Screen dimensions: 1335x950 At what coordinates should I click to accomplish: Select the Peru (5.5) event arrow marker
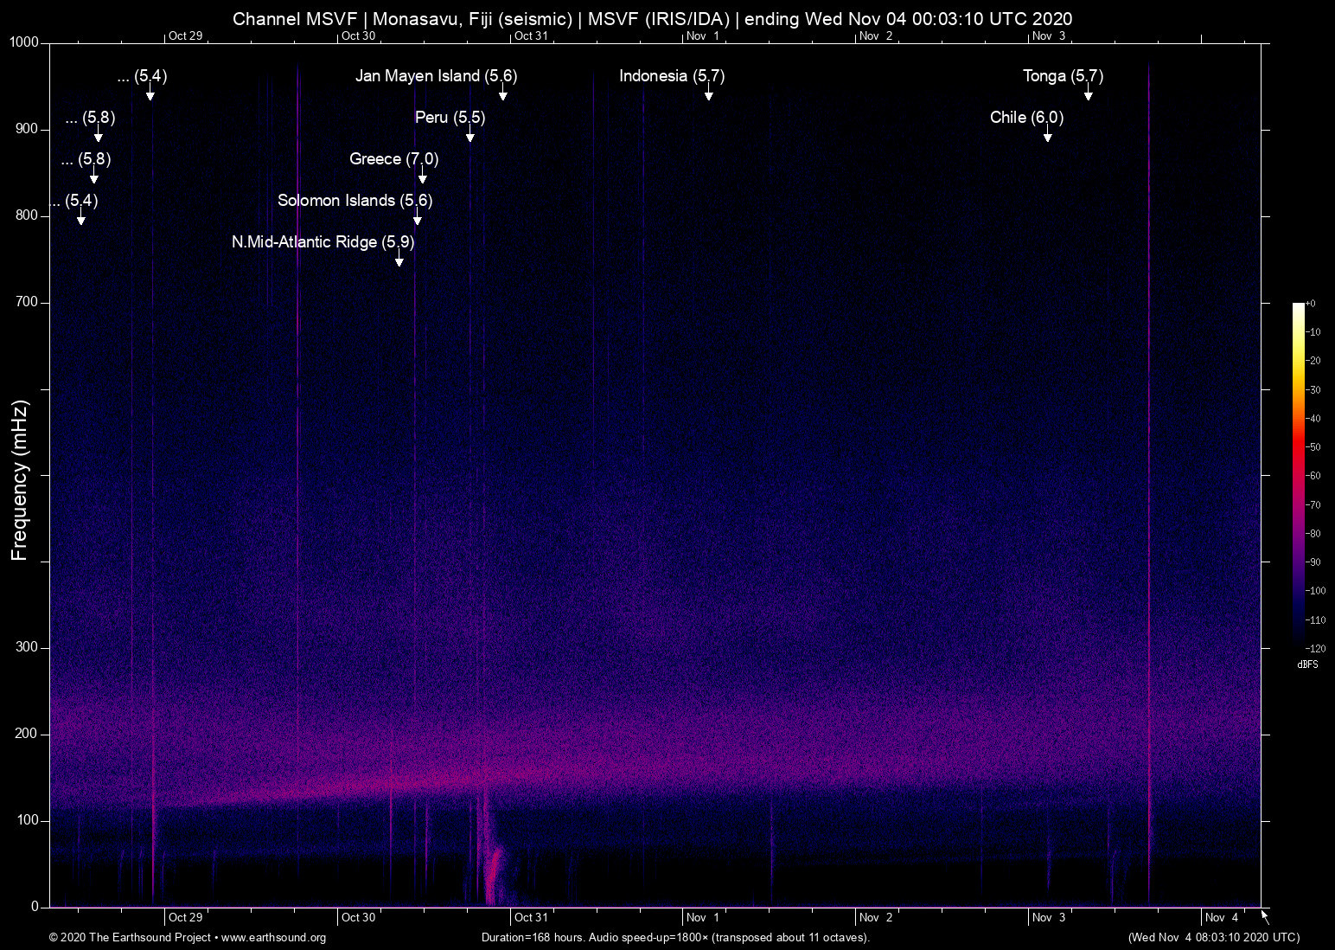coord(469,135)
